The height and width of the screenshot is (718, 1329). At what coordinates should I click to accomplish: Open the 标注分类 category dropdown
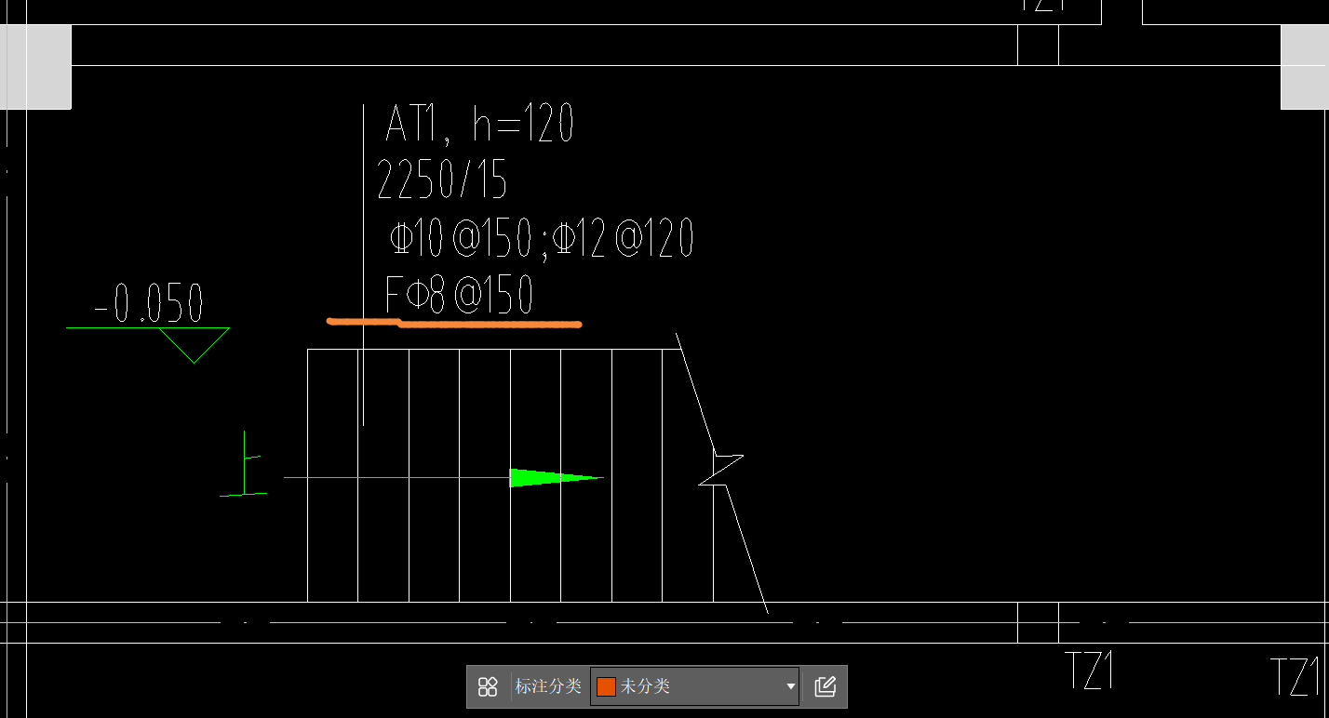[x=694, y=686]
